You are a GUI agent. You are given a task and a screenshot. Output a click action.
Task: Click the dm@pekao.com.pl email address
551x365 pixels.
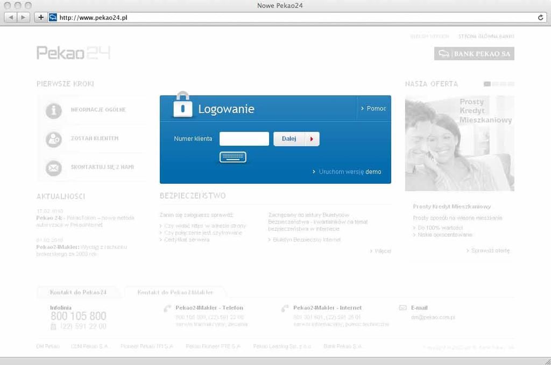tap(433, 317)
